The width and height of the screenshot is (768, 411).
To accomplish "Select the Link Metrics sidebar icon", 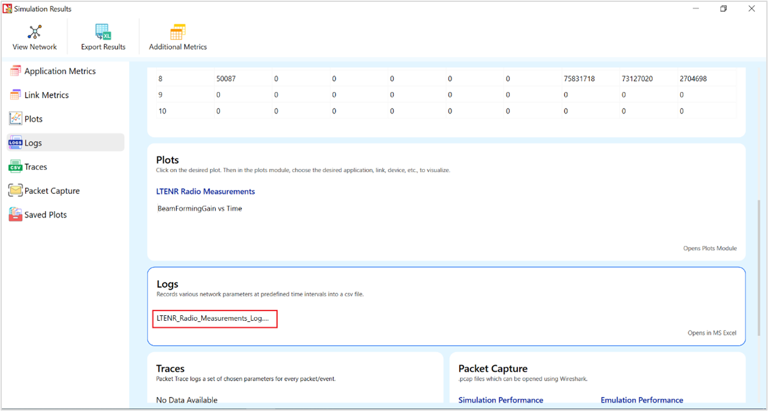I will coord(15,95).
